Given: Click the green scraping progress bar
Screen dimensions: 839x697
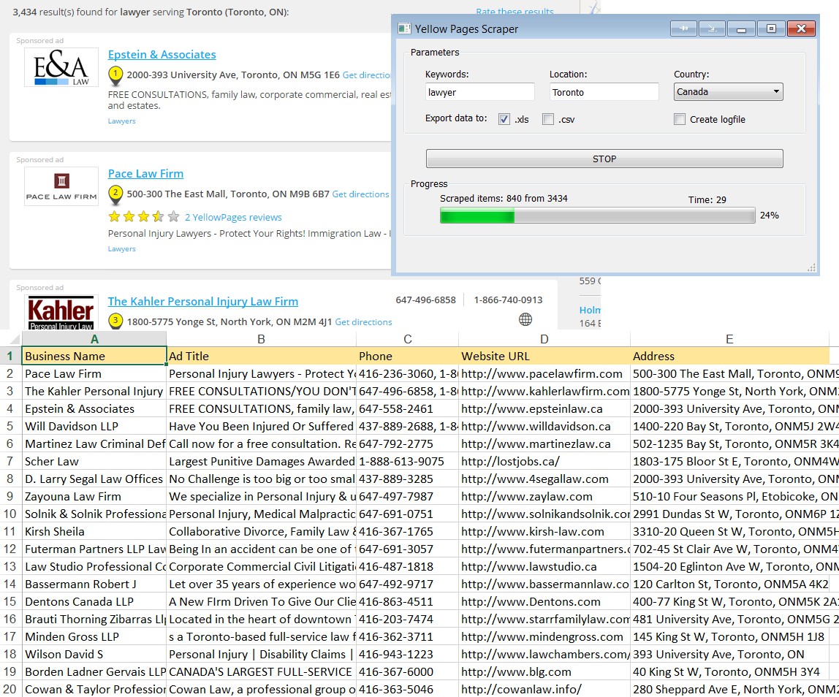Looking at the screenshot, I should click(597, 216).
